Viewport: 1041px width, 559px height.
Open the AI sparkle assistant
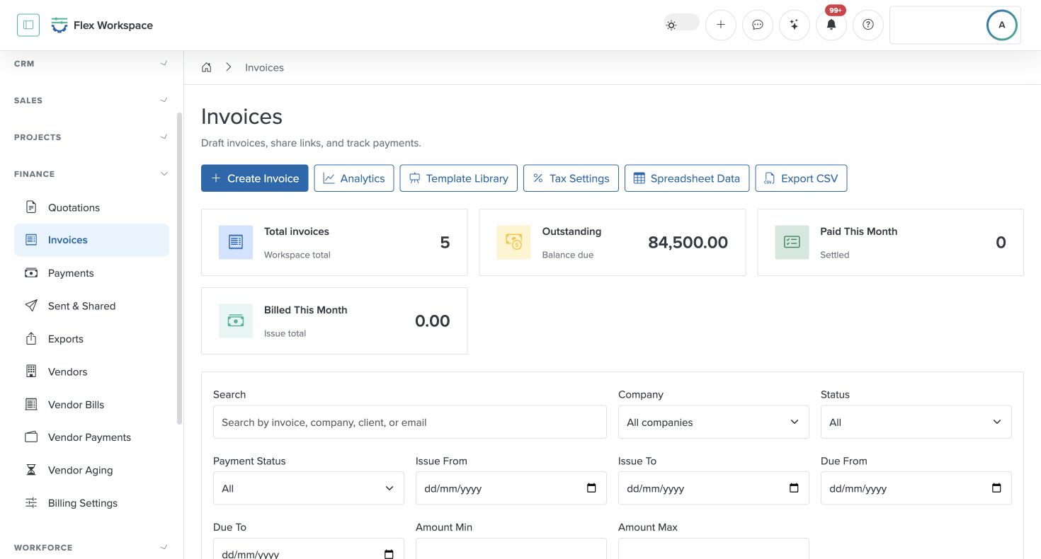(795, 25)
